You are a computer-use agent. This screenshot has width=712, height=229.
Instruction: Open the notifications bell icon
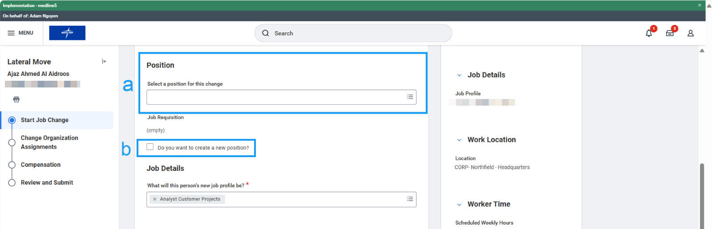(x=649, y=33)
